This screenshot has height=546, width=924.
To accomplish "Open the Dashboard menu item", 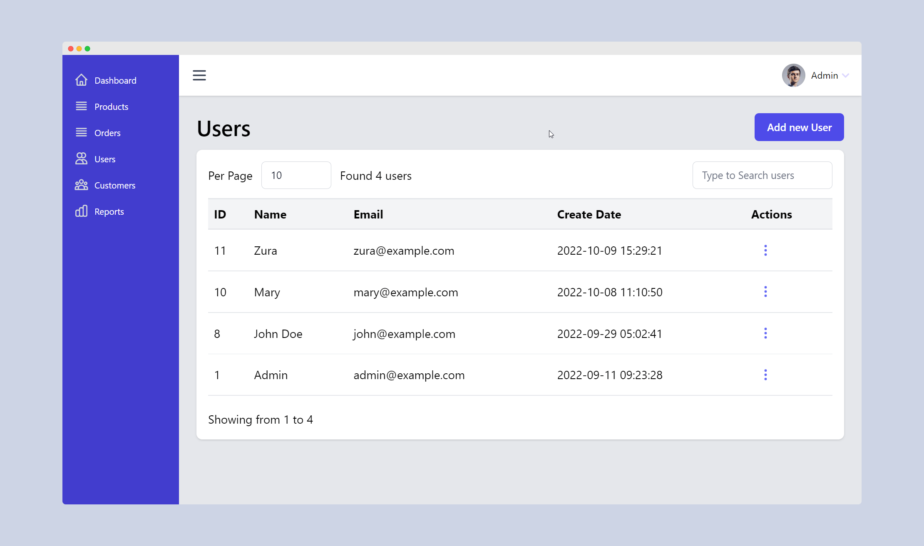I will (120, 80).
